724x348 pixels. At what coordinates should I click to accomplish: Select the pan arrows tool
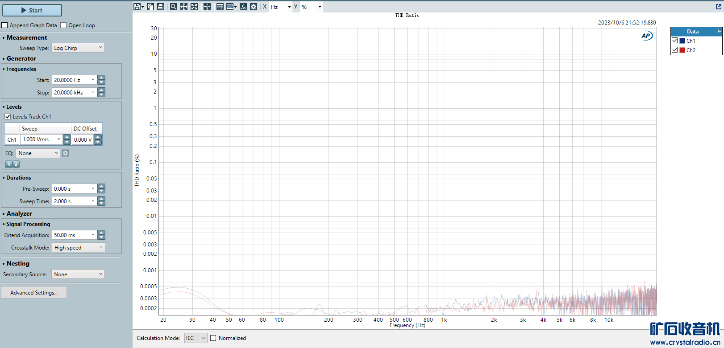point(184,7)
